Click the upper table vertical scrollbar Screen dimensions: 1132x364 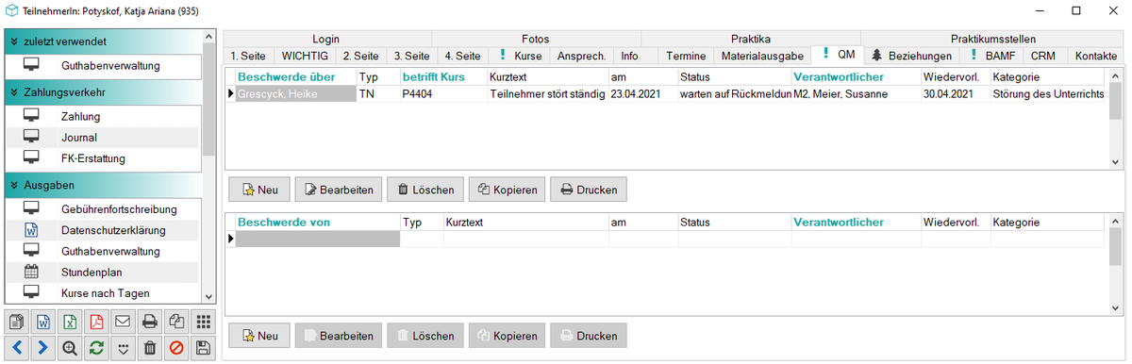(x=1116, y=119)
